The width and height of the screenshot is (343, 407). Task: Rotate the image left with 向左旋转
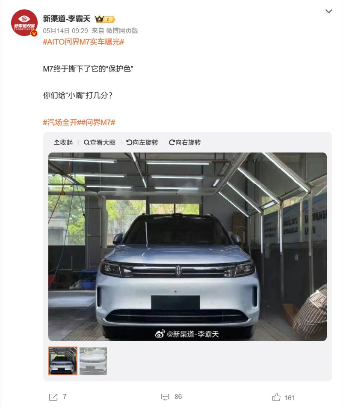[142, 143]
